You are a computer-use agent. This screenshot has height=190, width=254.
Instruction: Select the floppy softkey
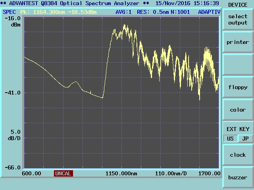click(238, 87)
